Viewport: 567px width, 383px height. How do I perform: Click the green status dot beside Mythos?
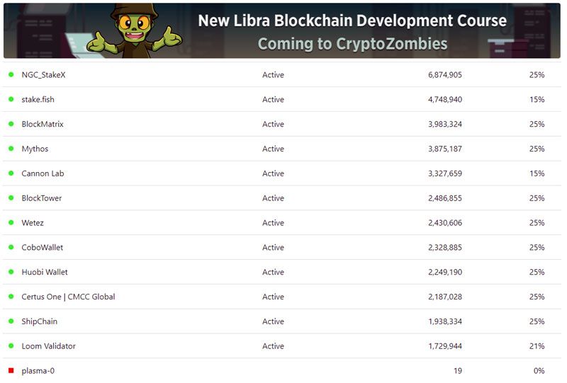[11, 149]
